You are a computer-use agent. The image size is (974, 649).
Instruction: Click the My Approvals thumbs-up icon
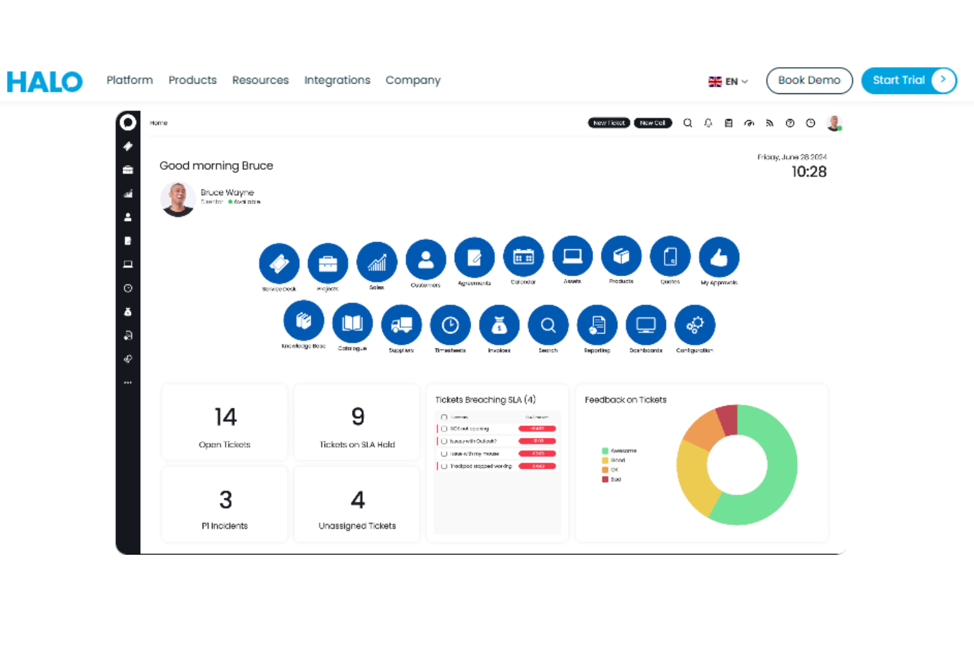(x=719, y=258)
